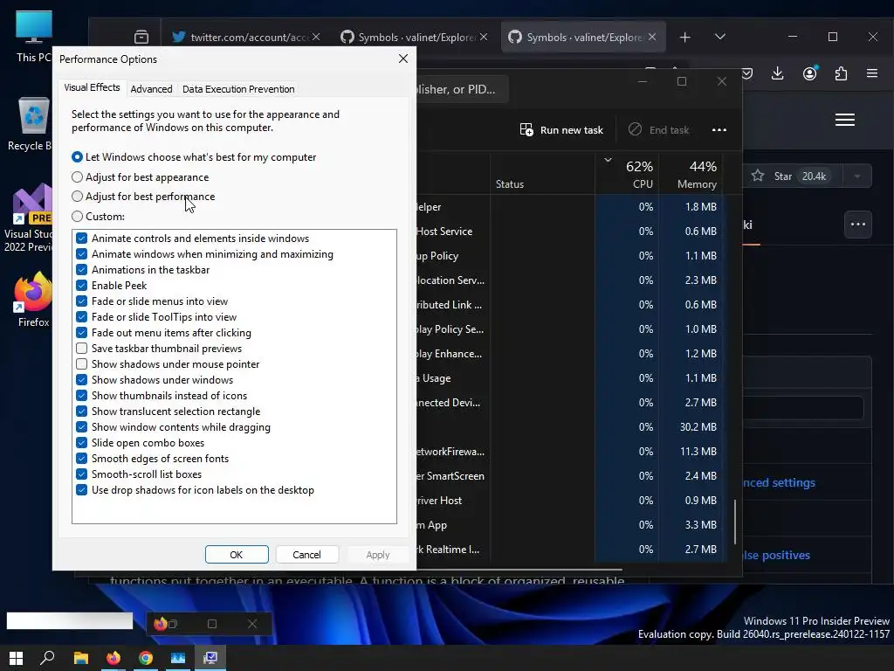
Task: Check Show shadows under mouse pointer
Action: [x=81, y=364]
